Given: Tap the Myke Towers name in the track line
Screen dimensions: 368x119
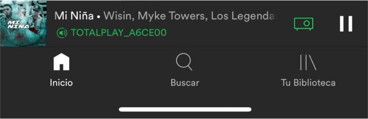Looking at the screenshot, I should point(173,16).
